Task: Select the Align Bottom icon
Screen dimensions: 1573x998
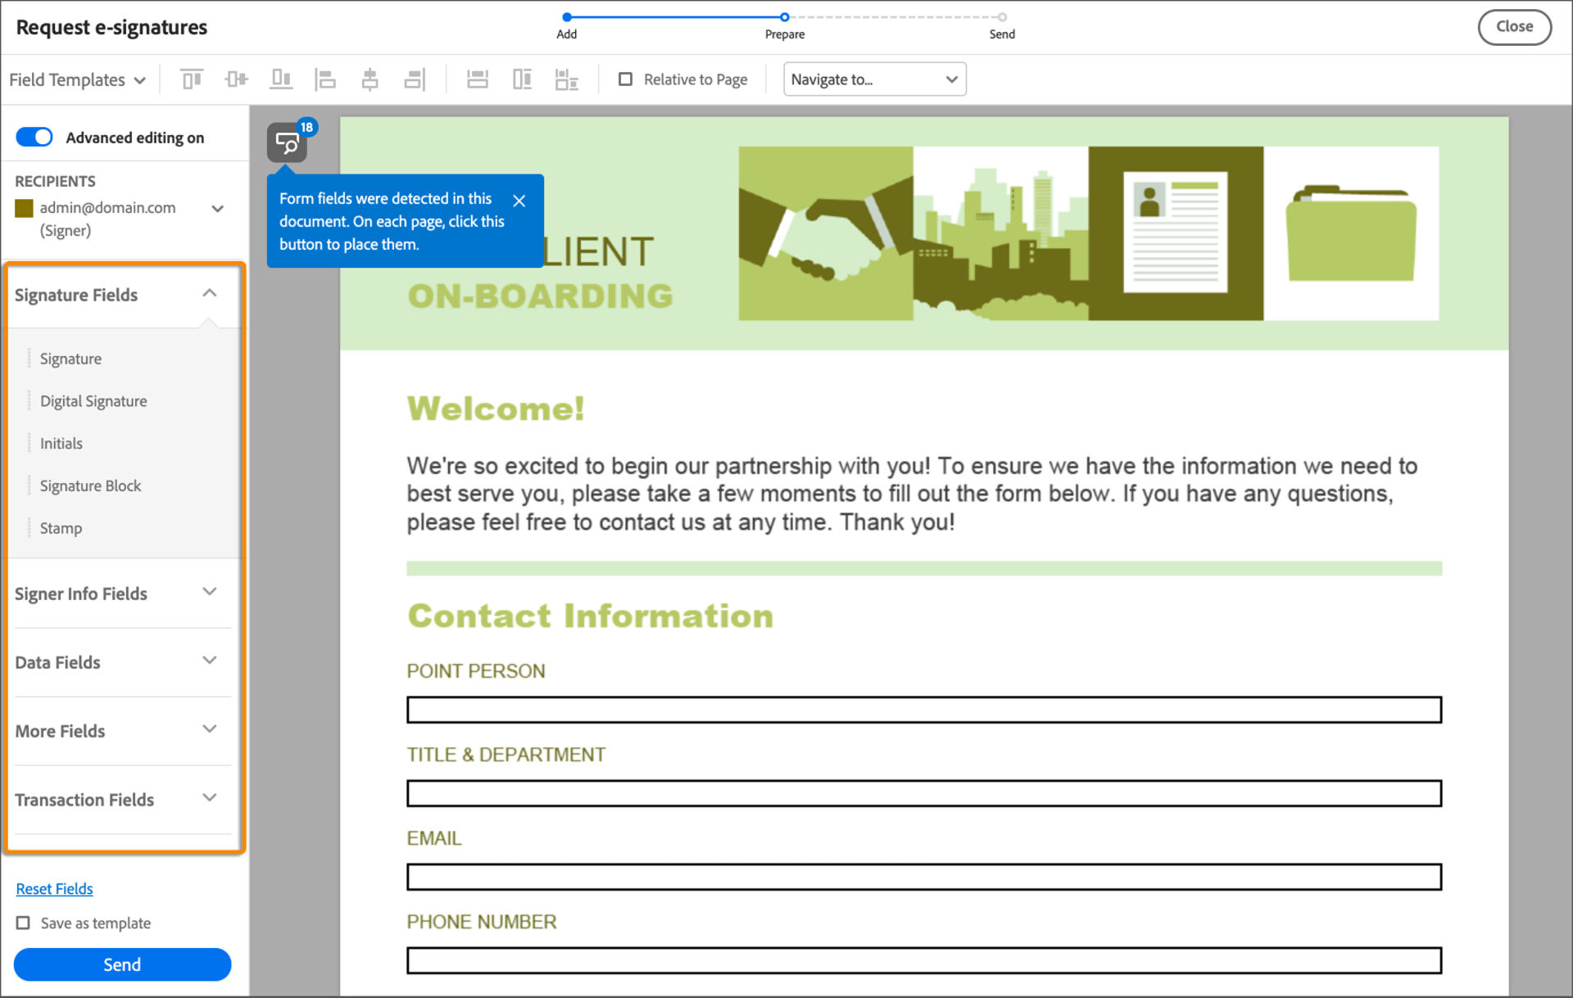Action: [x=281, y=79]
